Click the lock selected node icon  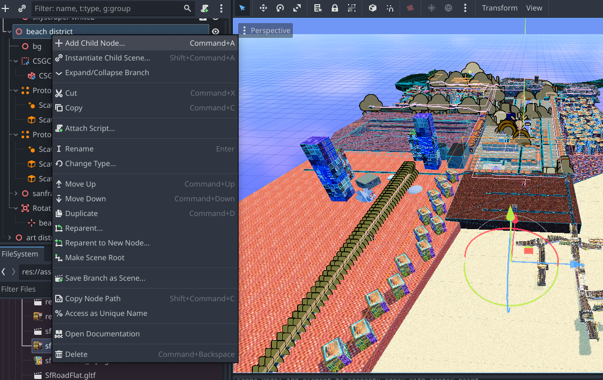pyautogui.click(x=335, y=8)
